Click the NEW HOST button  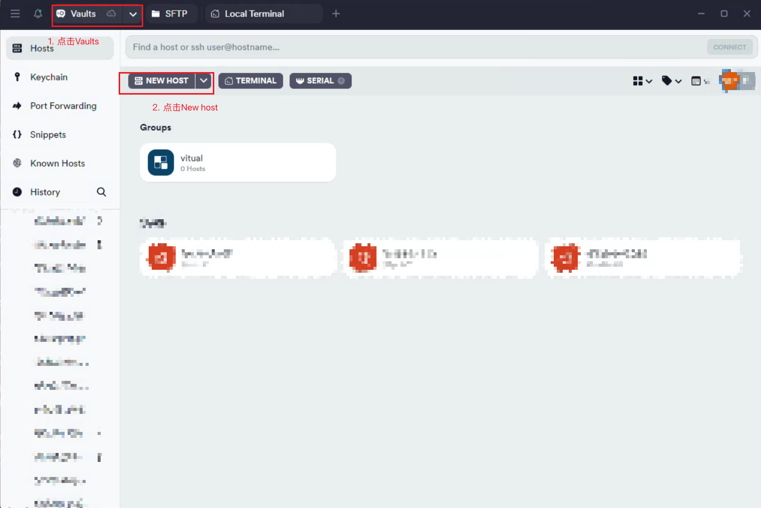(x=162, y=81)
